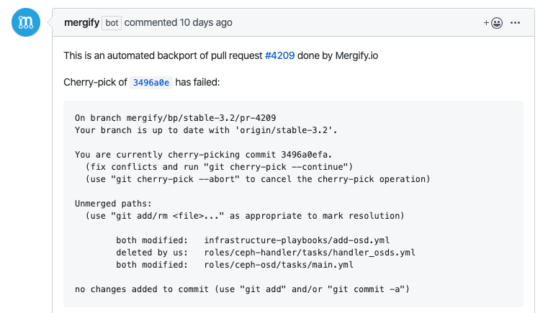This screenshot has width=548, height=313.
Task: Open the '10 days ago' timestamp link
Action: pos(206,23)
